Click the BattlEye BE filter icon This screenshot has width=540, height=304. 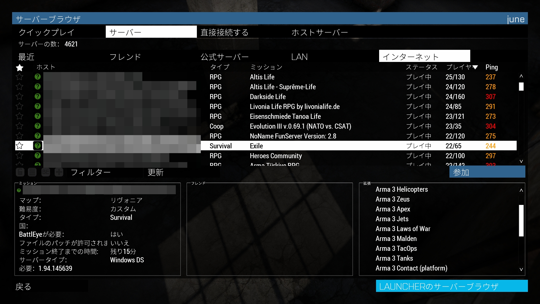pyautogui.click(x=46, y=172)
